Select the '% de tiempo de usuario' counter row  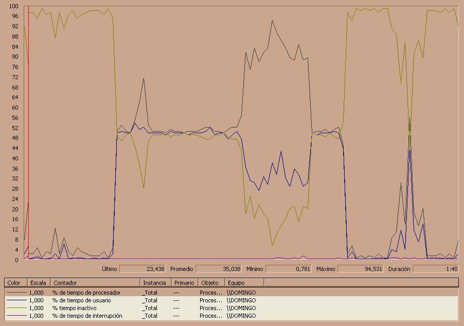(x=231, y=300)
